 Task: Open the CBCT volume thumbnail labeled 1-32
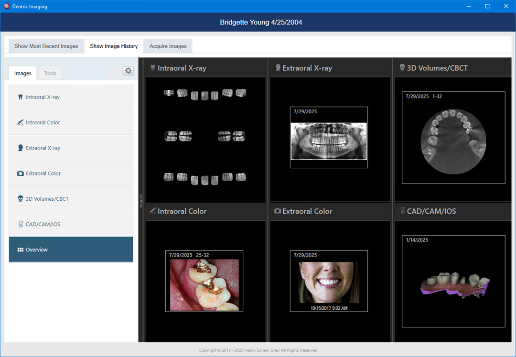click(453, 138)
